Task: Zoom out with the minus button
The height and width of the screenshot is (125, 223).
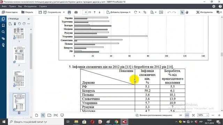Action: point(213,115)
